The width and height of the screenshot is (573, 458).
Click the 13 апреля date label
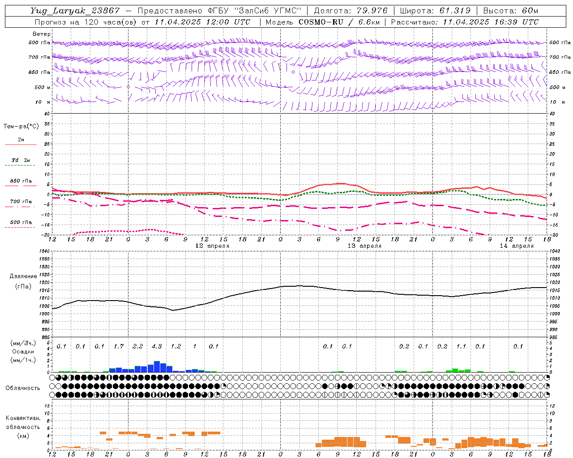(x=364, y=246)
